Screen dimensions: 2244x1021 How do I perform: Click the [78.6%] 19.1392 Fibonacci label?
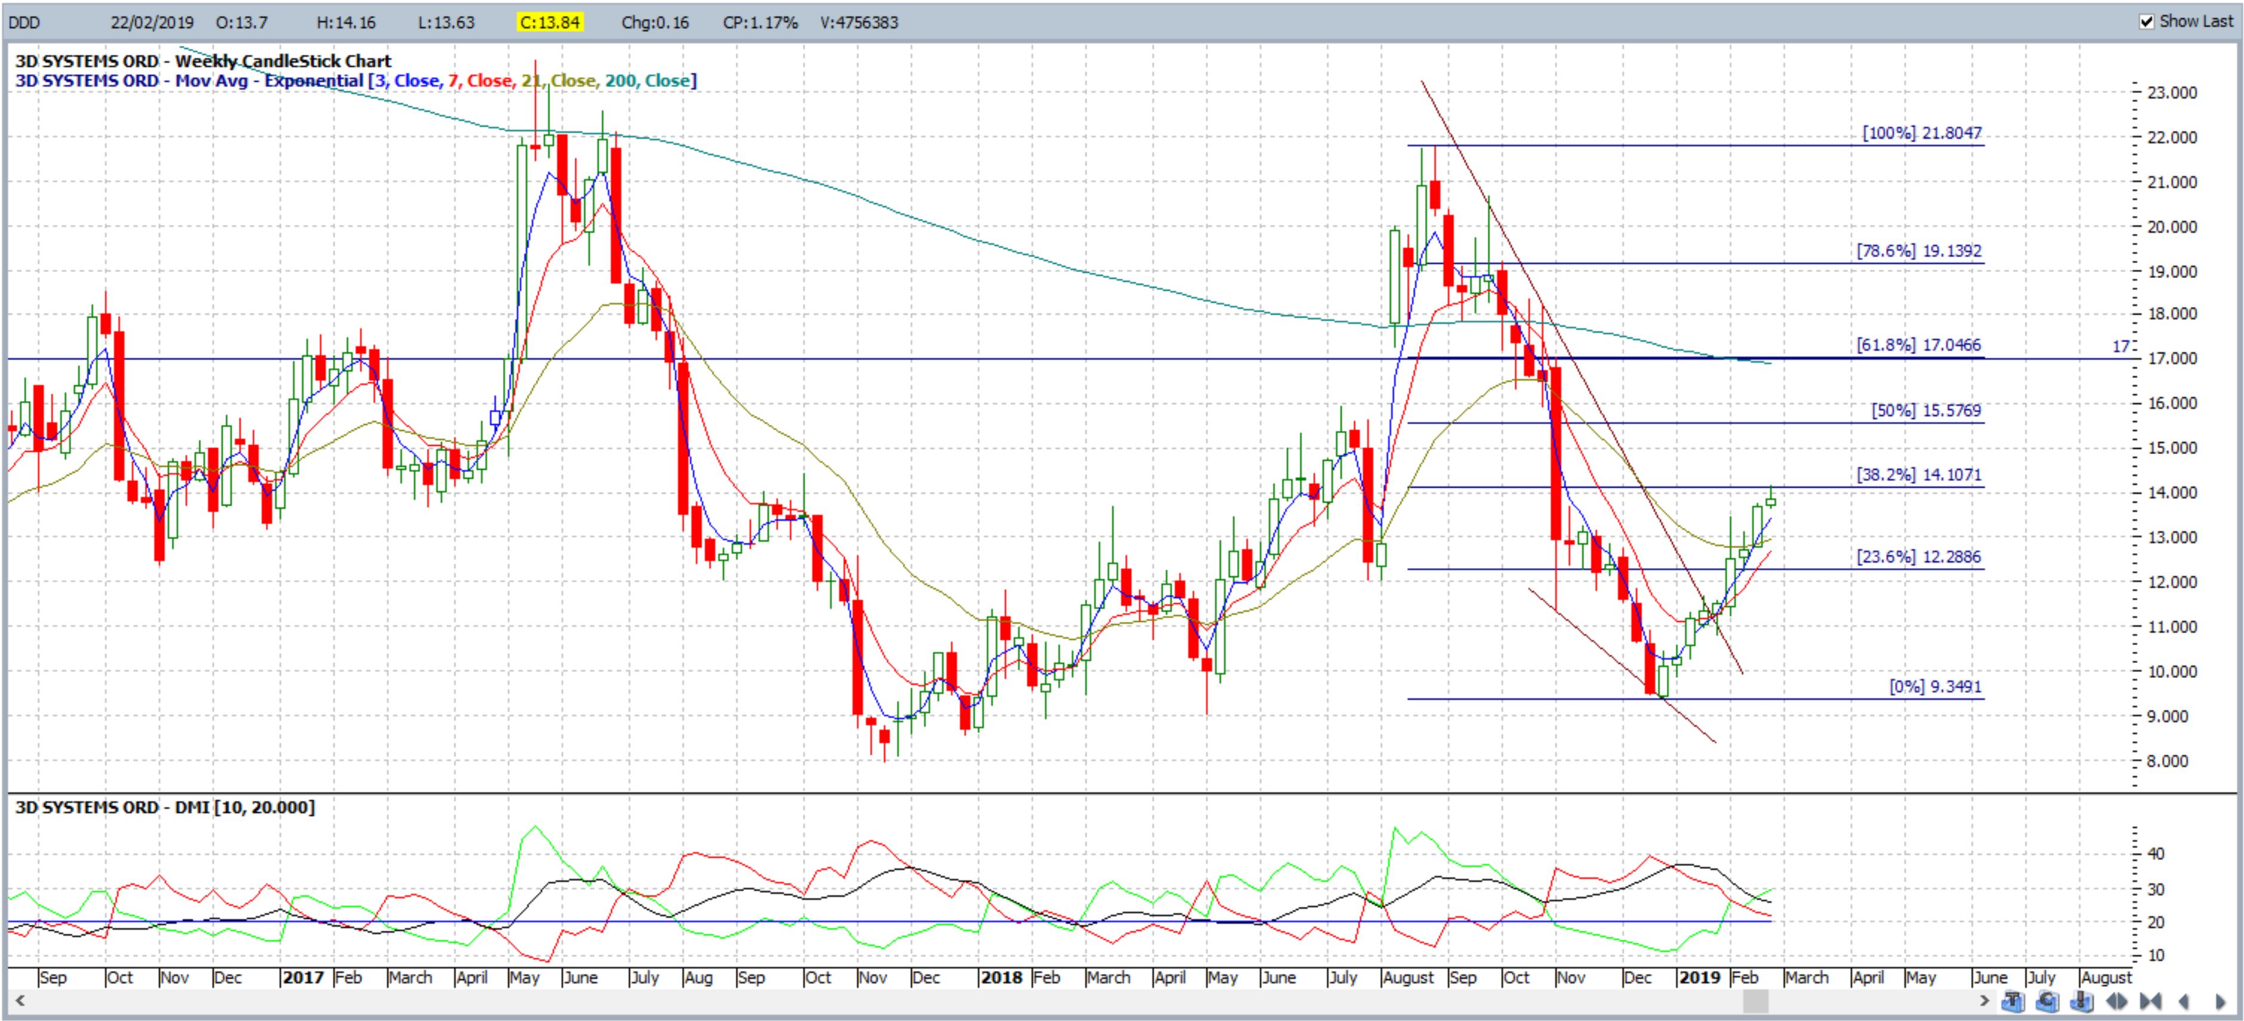coord(1919,251)
